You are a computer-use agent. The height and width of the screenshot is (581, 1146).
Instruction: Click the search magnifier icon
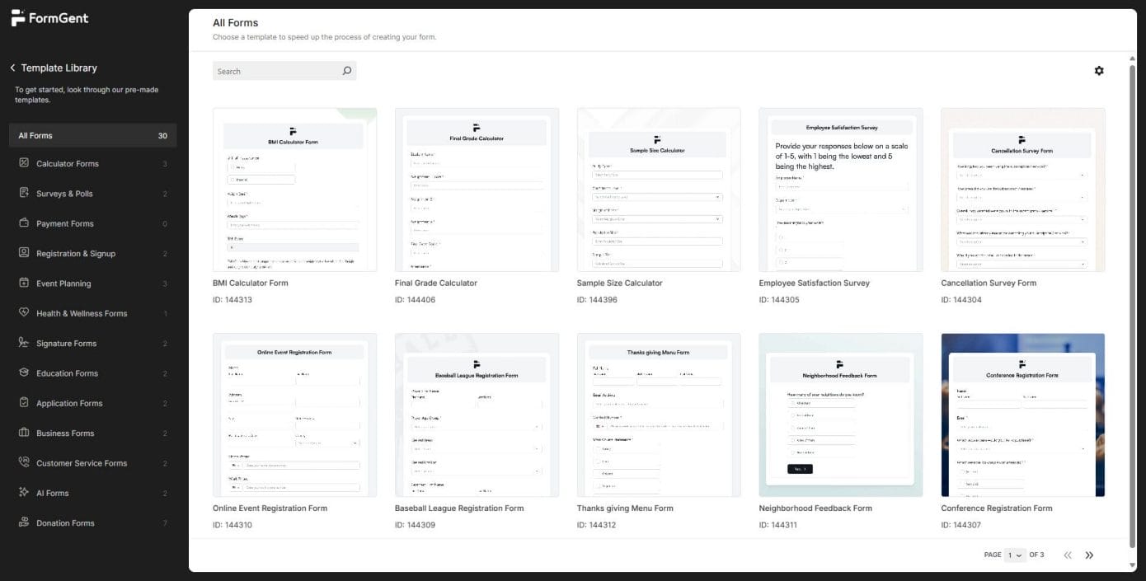pyautogui.click(x=347, y=71)
